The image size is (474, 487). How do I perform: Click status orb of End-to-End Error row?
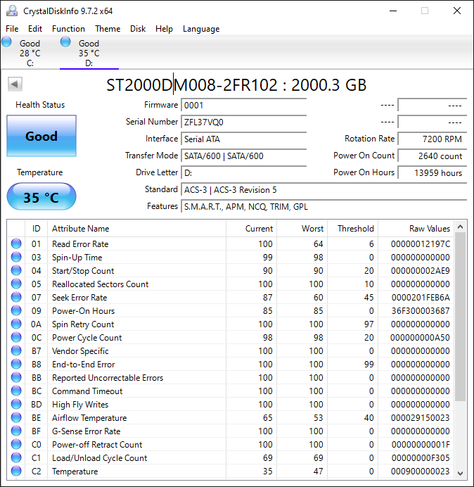click(x=16, y=364)
